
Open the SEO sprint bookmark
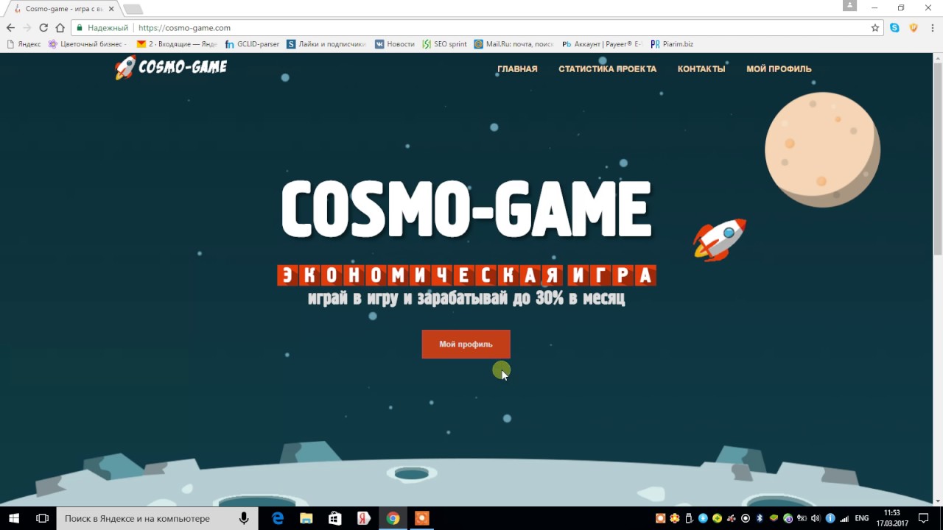(444, 44)
